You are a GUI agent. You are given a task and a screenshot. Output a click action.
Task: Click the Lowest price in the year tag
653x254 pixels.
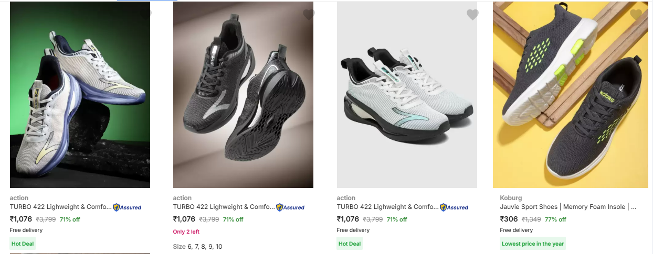tap(533, 244)
